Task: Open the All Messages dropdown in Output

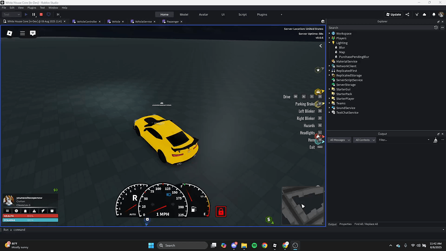Action: [x=339, y=140]
